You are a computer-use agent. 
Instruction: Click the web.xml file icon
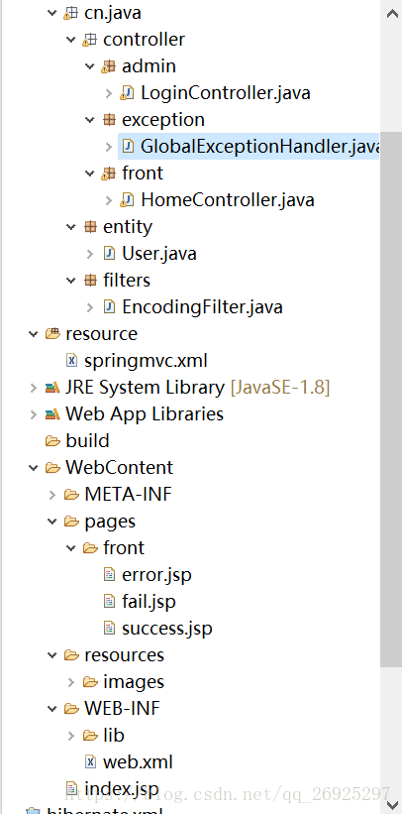click(90, 762)
